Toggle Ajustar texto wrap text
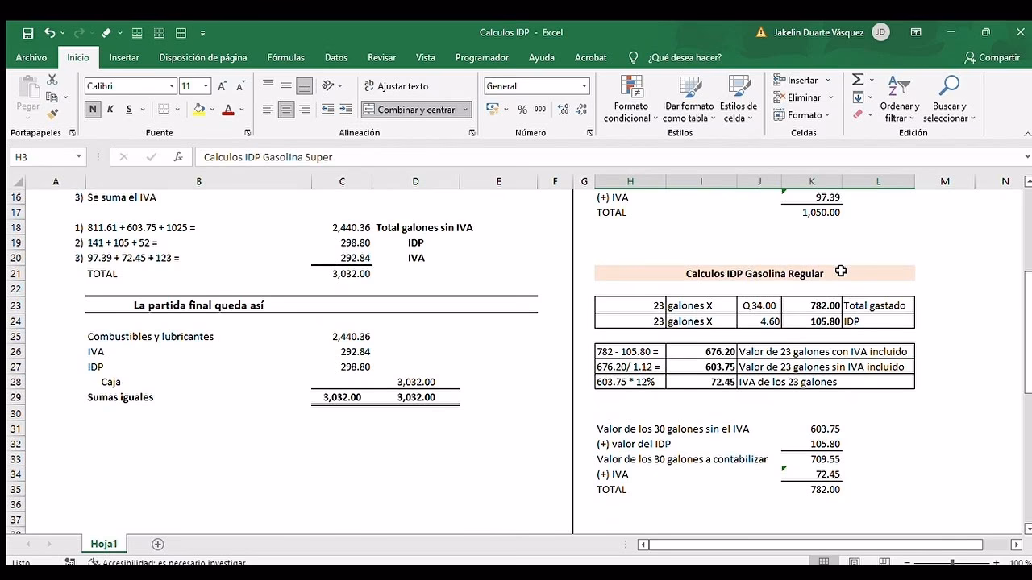The width and height of the screenshot is (1032, 580). pyautogui.click(x=396, y=86)
